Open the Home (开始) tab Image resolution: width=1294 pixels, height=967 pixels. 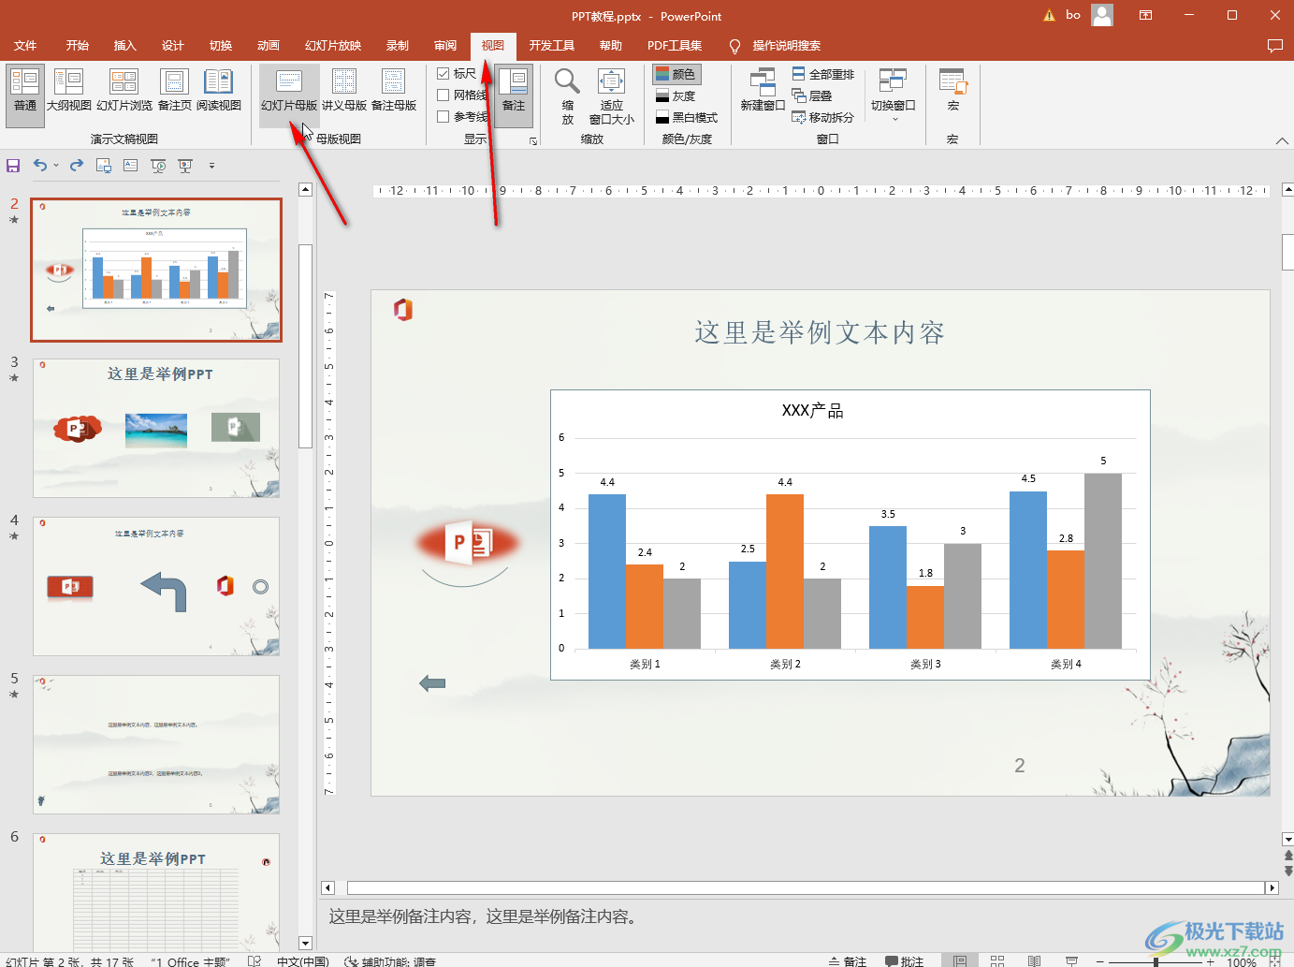77,45
